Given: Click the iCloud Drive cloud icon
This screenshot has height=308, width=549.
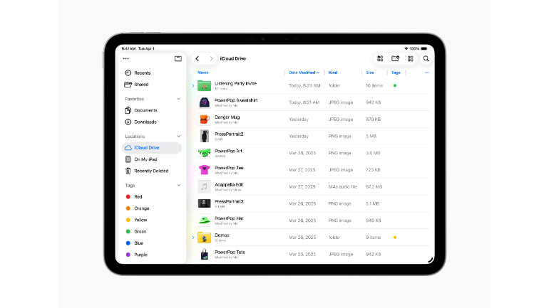Looking at the screenshot, I should click(128, 148).
